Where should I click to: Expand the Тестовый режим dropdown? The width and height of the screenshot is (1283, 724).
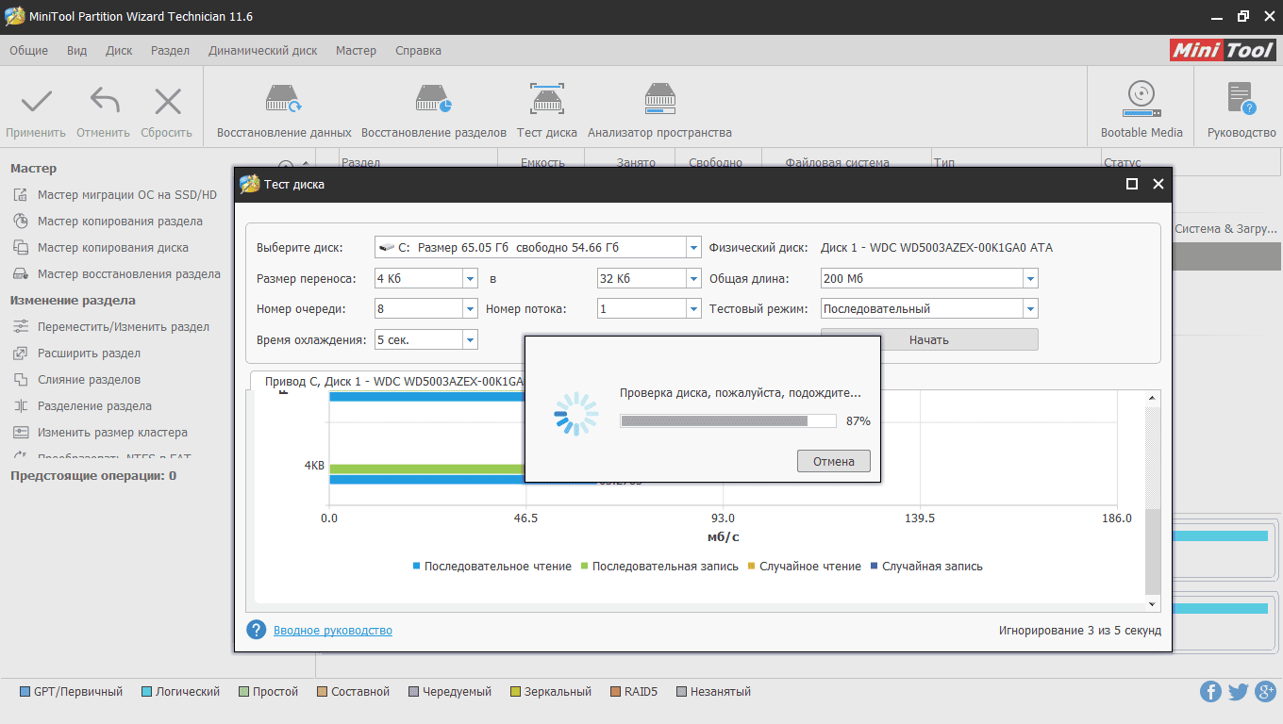pyautogui.click(x=1030, y=308)
